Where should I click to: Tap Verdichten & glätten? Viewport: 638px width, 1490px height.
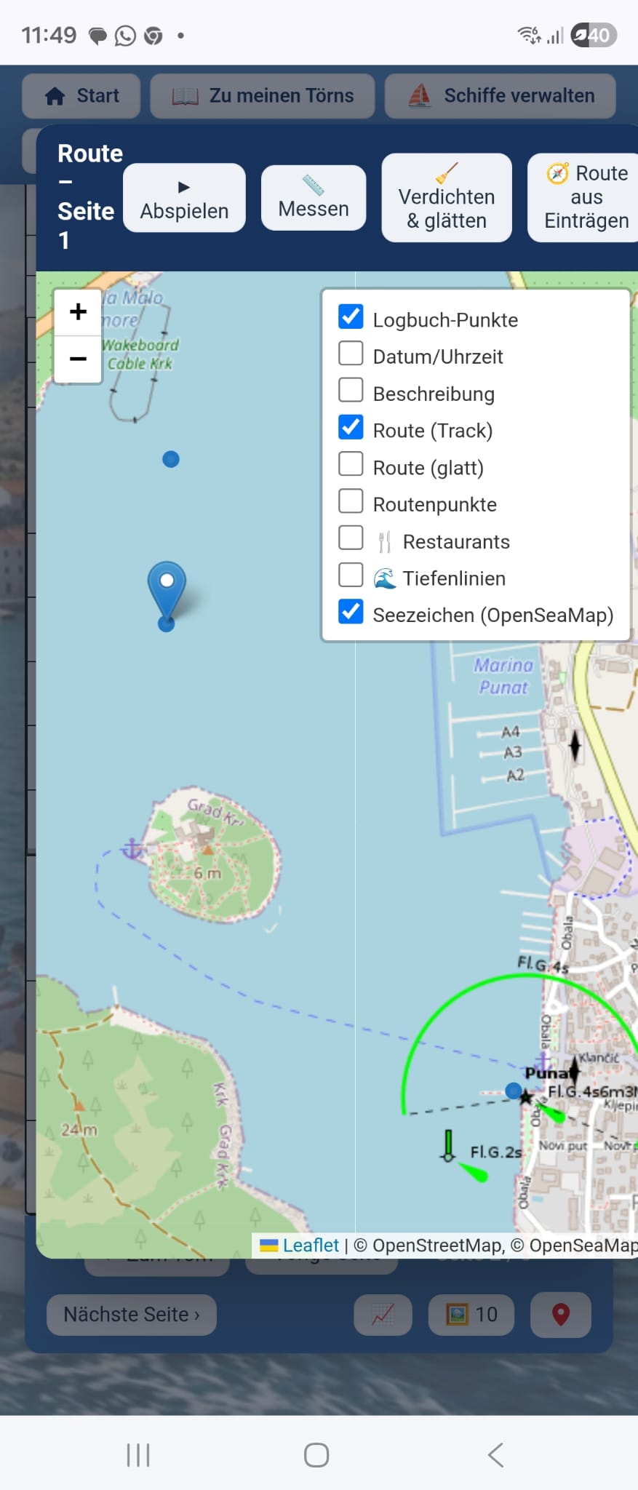point(447,198)
